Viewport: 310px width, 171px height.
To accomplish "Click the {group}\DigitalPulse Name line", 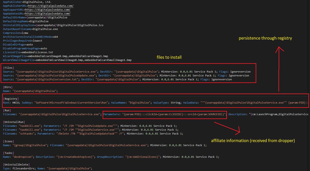I will point(105,145).
